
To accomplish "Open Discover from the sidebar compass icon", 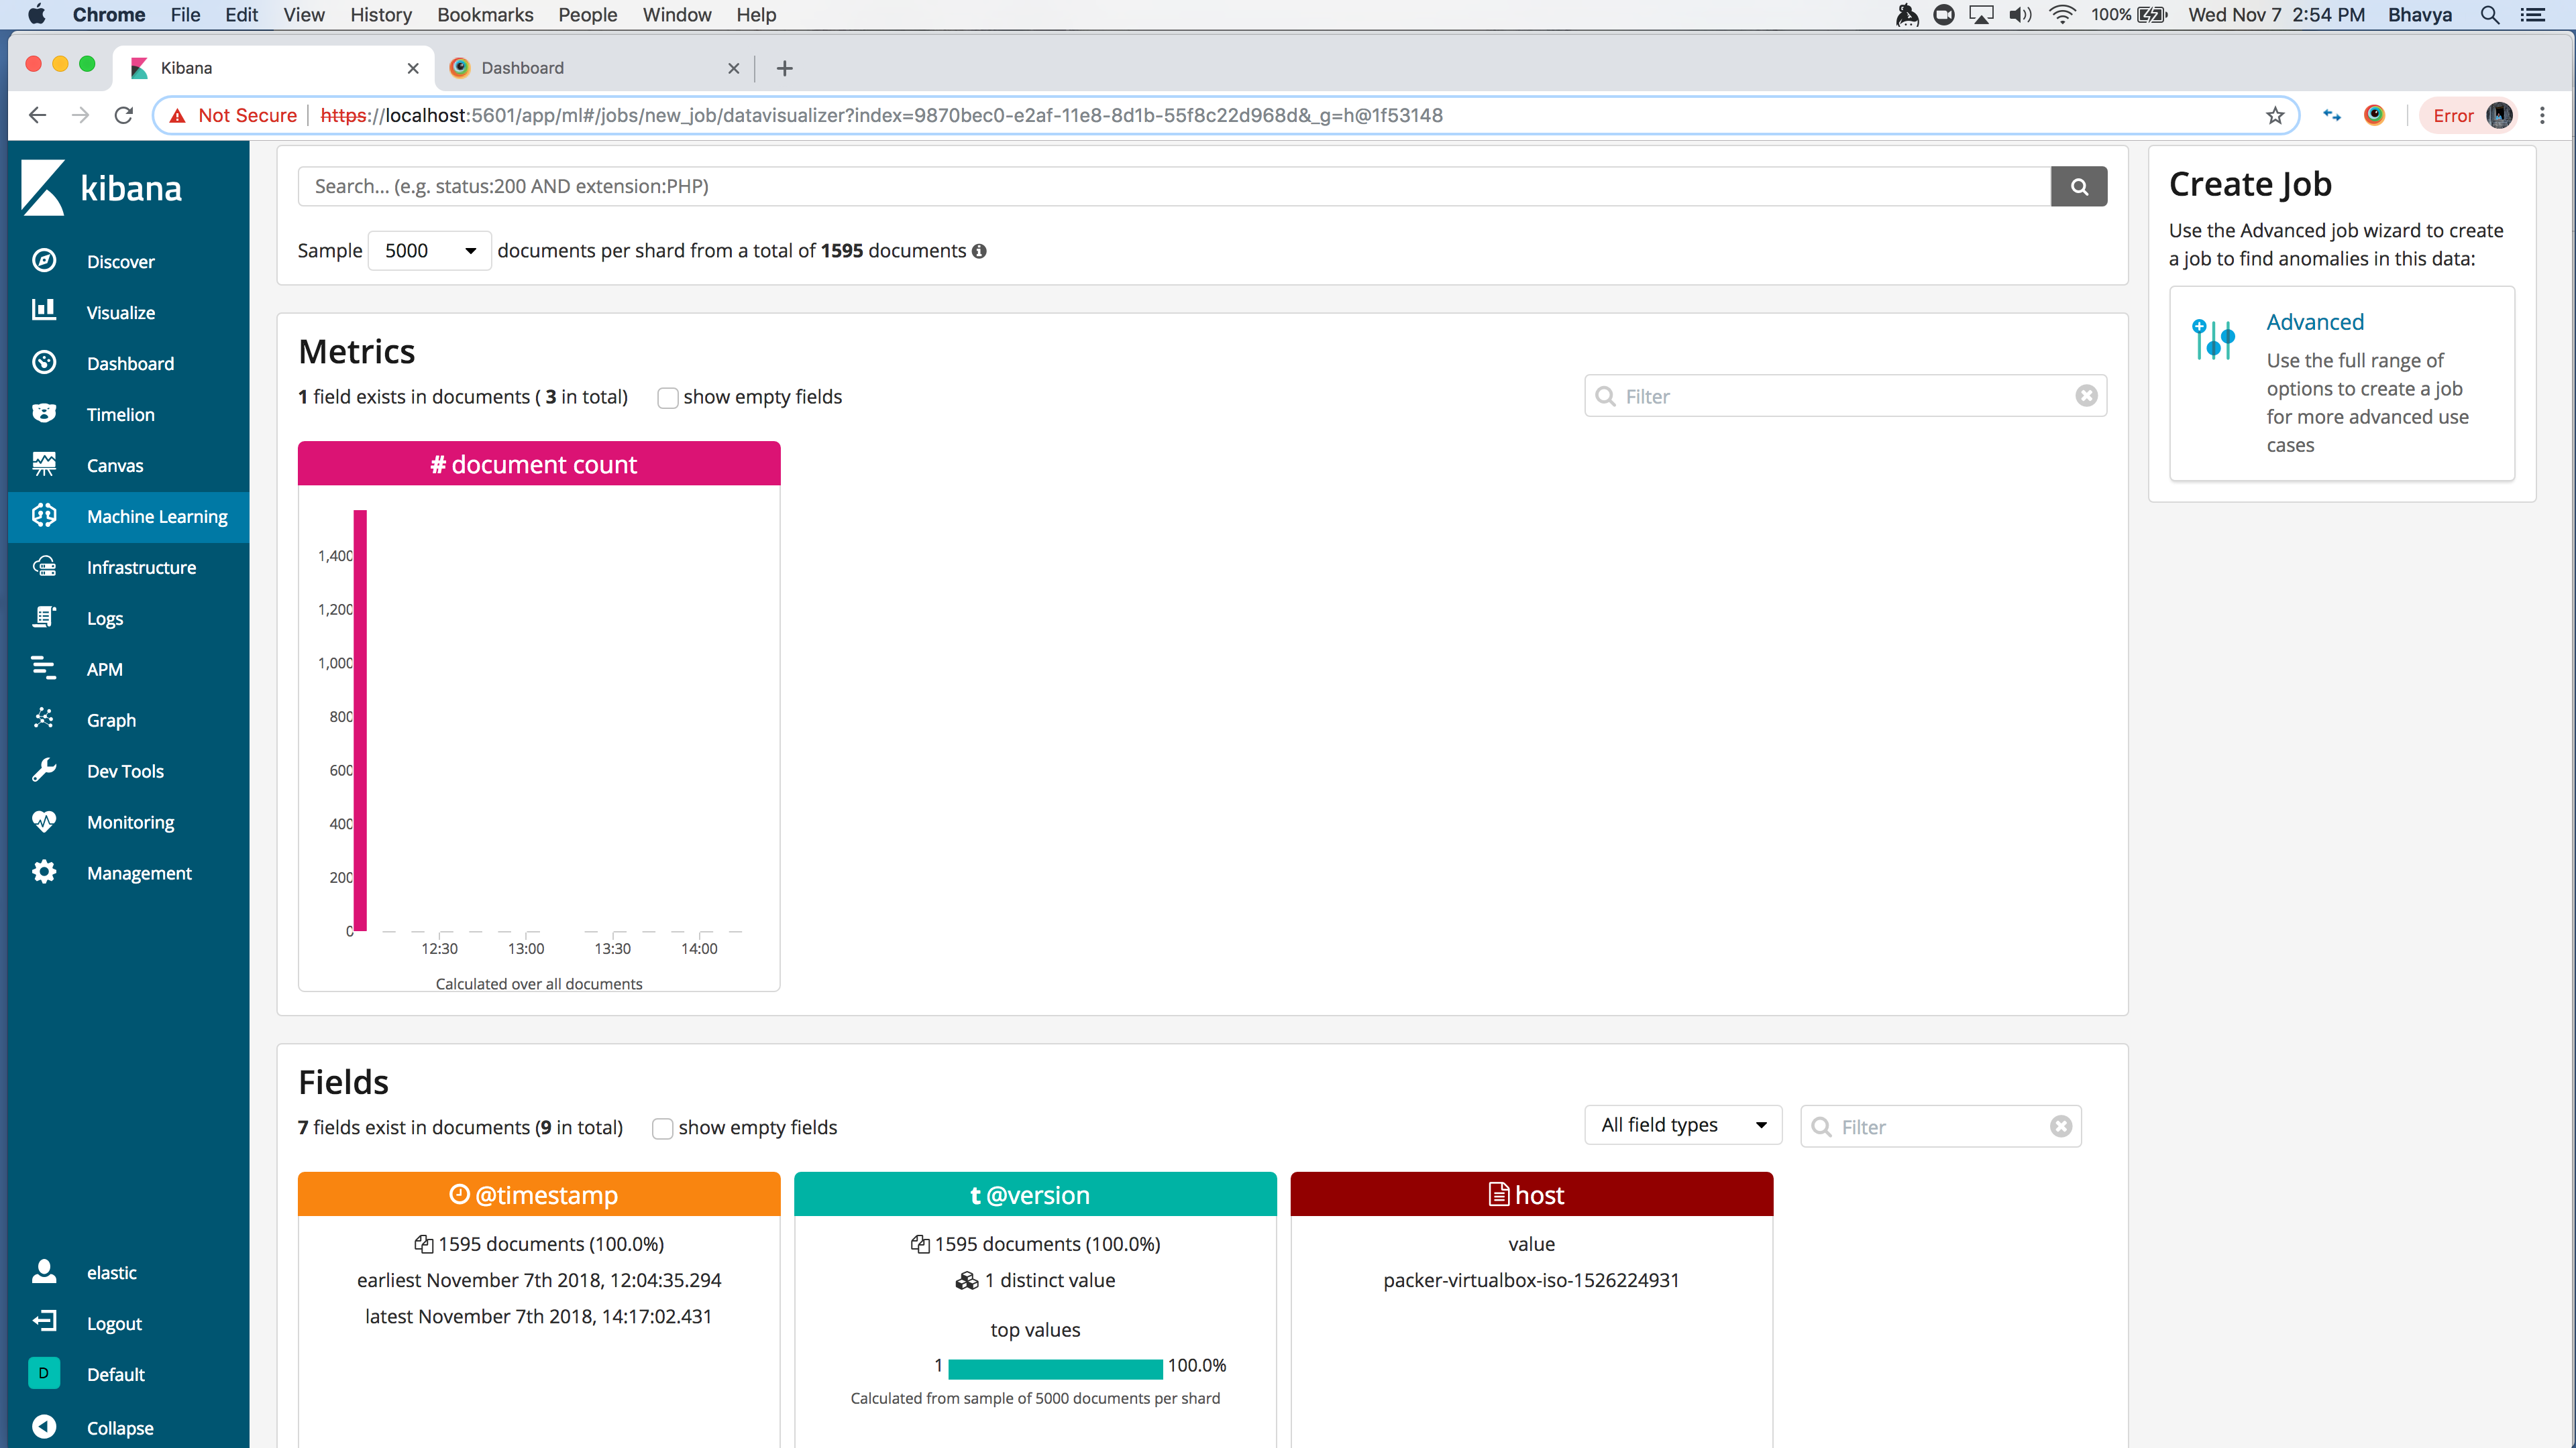I will click(x=44, y=261).
